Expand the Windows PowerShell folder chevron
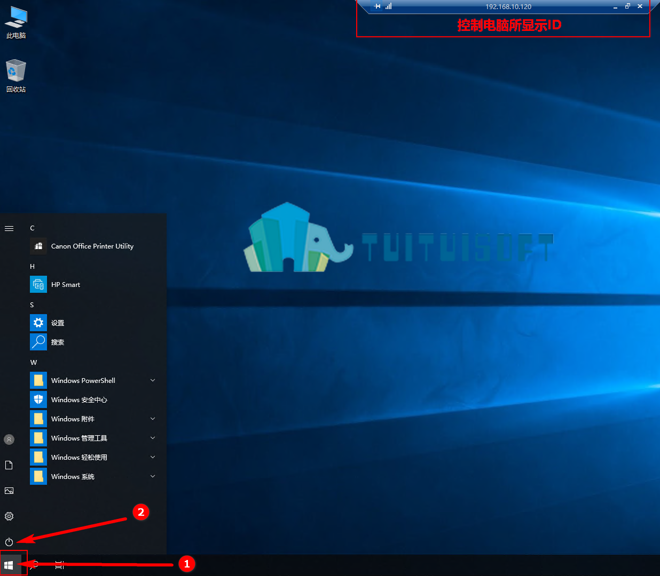Image resolution: width=660 pixels, height=576 pixels. 153,380
